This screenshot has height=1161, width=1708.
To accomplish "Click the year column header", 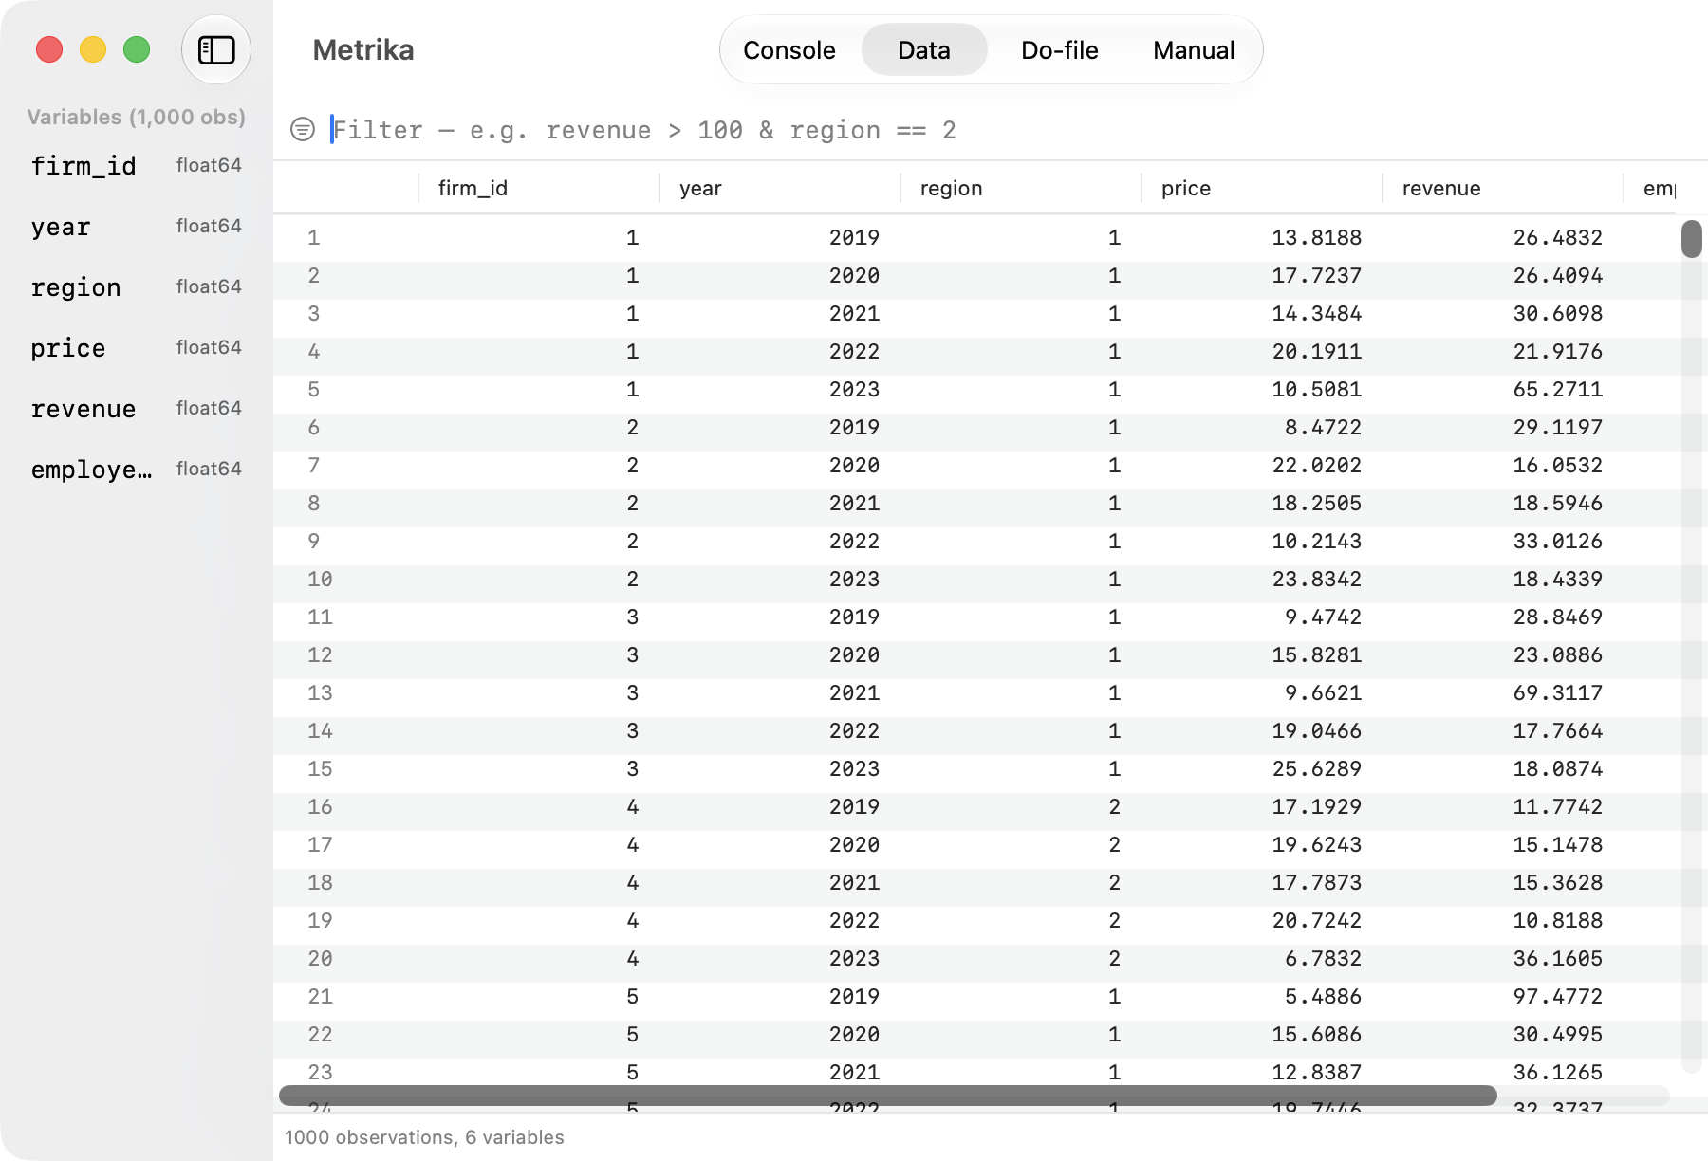I will pyautogui.click(x=780, y=188).
